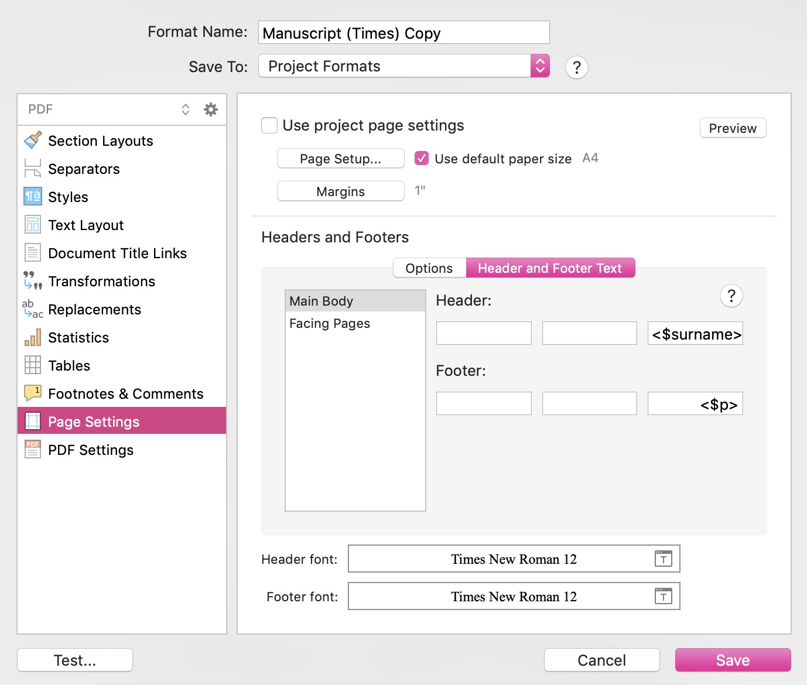The image size is (807, 685).
Task: Enable Use project page settings checkbox
Action: [269, 125]
